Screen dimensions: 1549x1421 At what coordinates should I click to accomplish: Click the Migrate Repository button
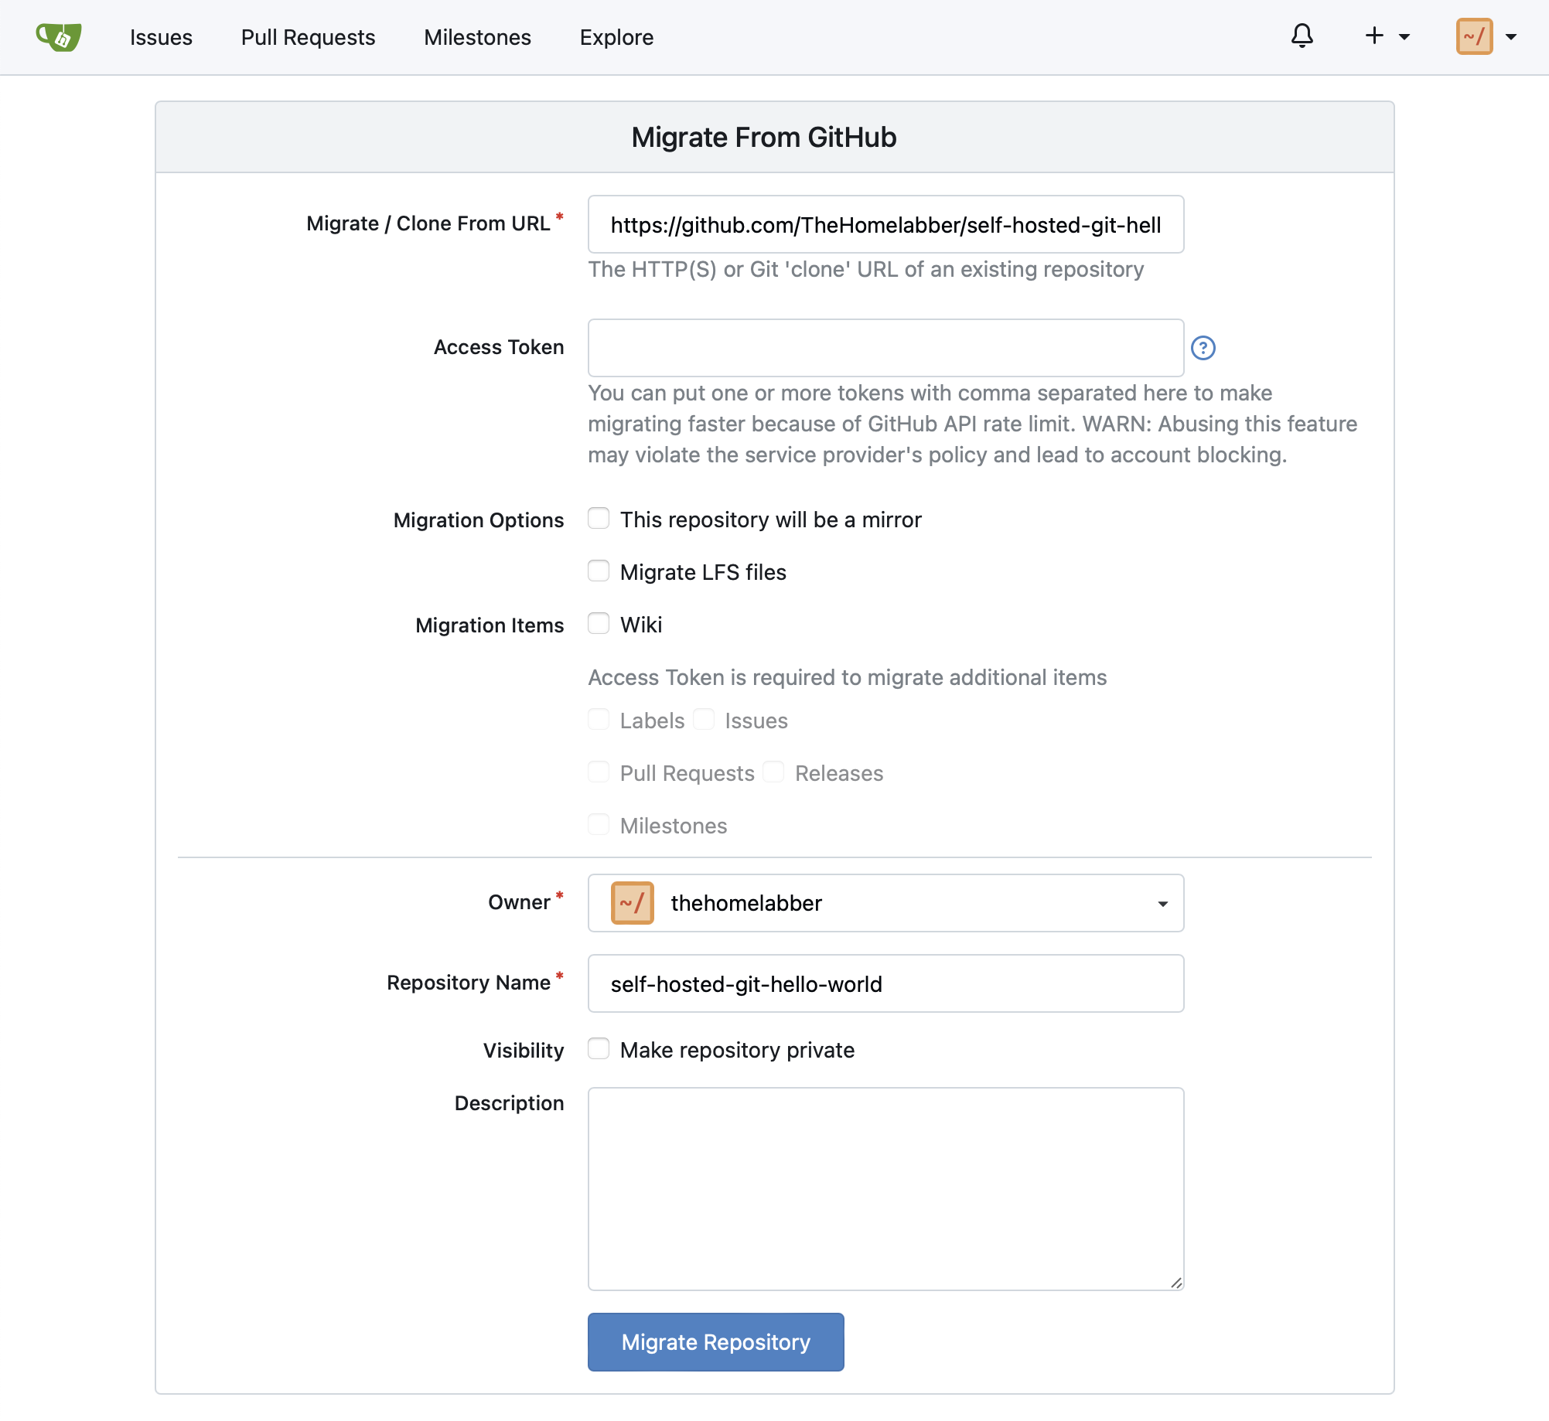pyautogui.click(x=715, y=1341)
